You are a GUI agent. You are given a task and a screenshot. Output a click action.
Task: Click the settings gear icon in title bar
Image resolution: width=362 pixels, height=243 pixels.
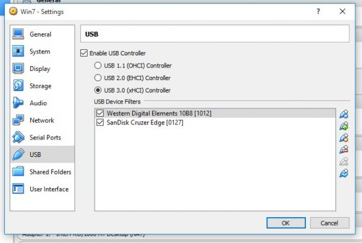coord(13,11)
